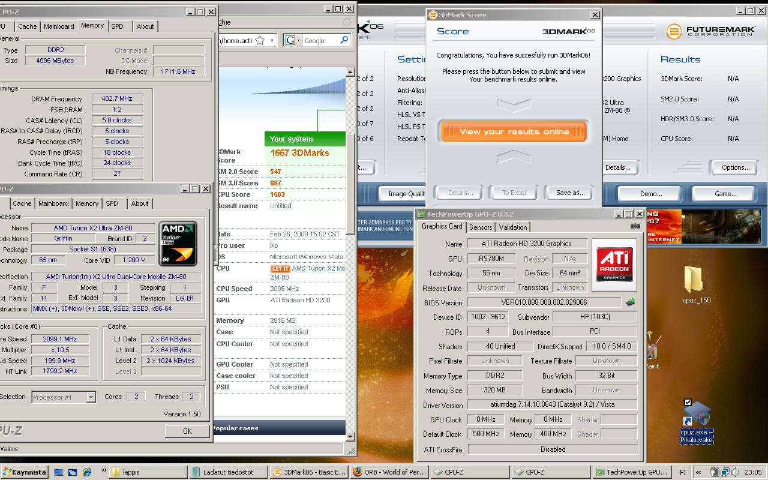Click the BIOS save icon in GPU-Z
Image resolution: width=768 pixels, height=480 pixels.
(x=631, y=302)
